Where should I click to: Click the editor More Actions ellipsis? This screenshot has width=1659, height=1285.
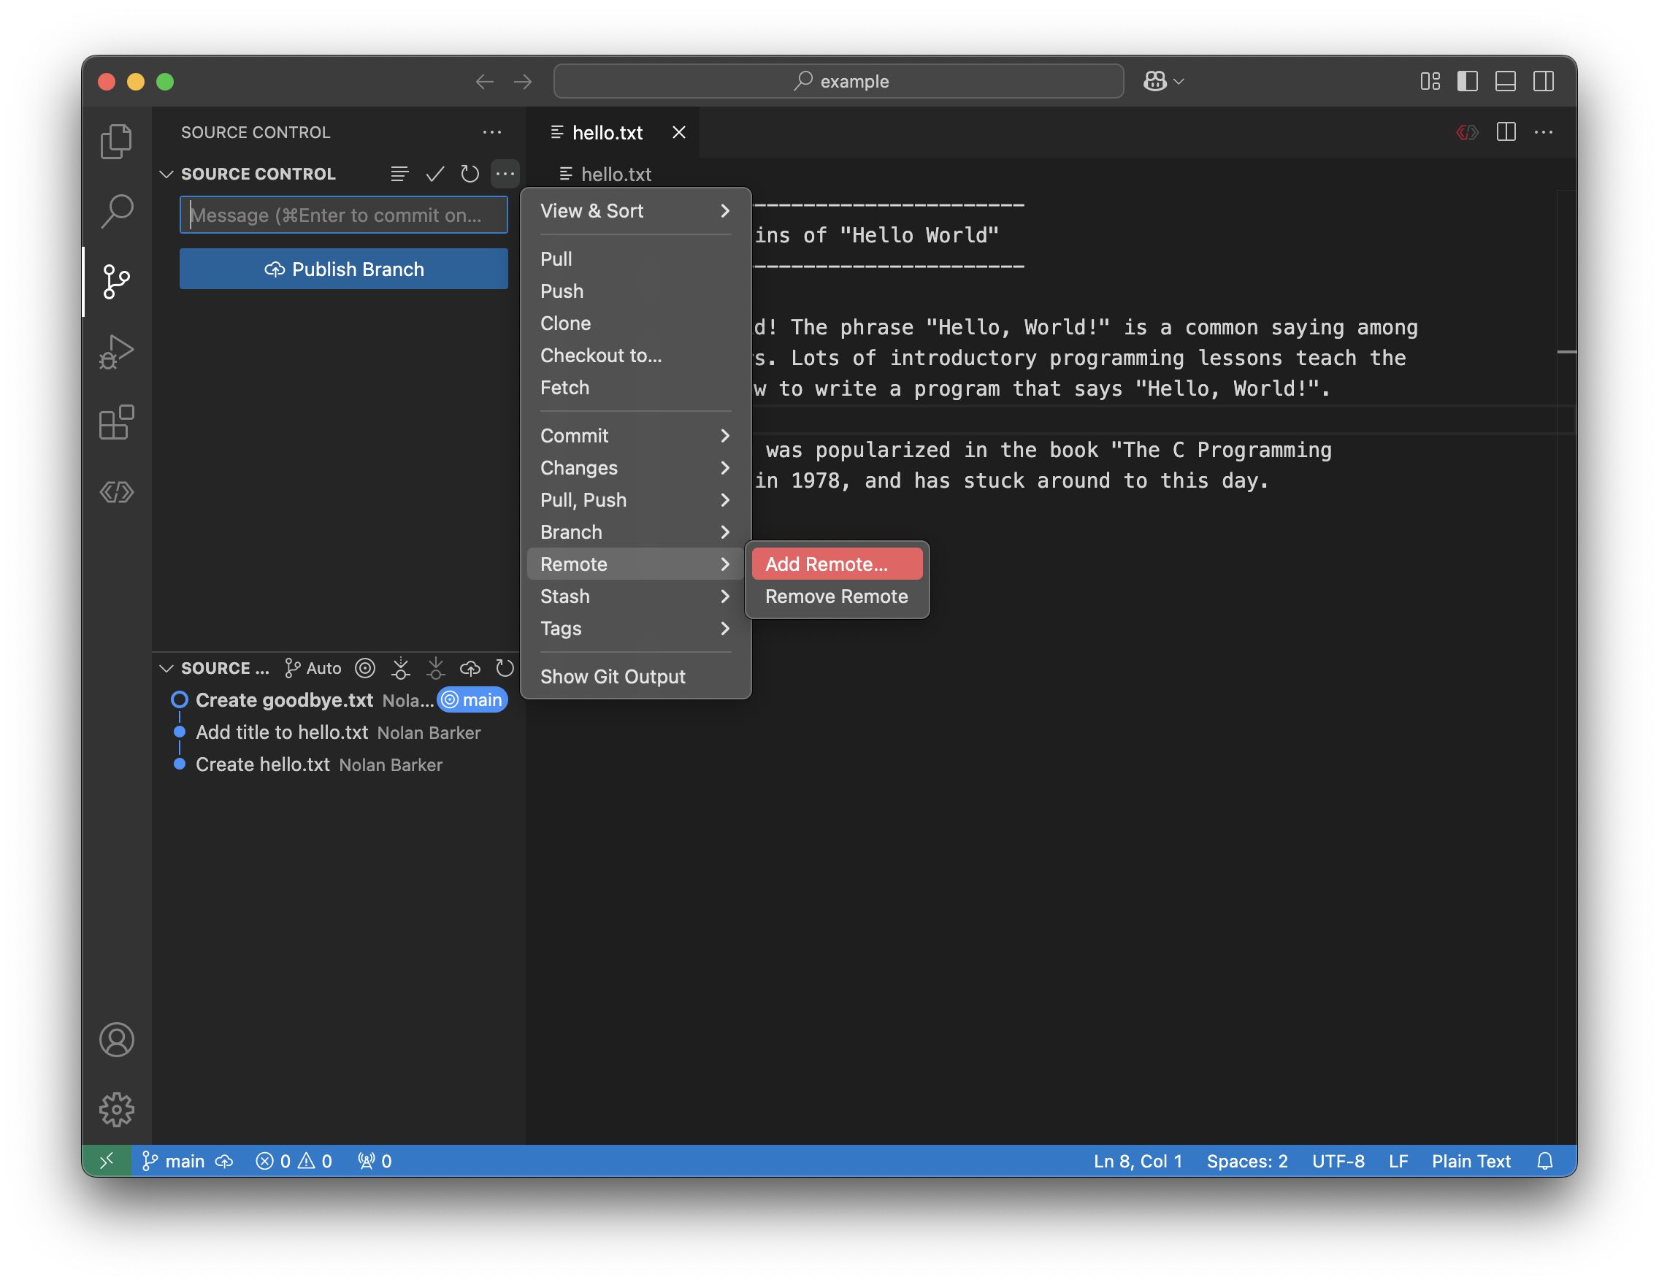tap(1544, 132)
